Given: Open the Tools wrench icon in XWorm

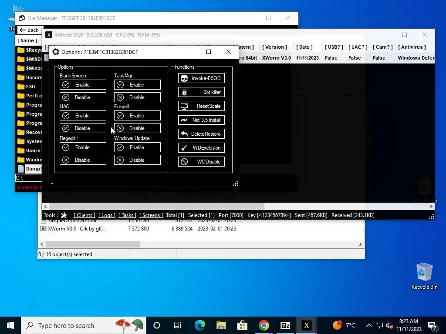Looking at the screenshot, I should tap(64, 215).
